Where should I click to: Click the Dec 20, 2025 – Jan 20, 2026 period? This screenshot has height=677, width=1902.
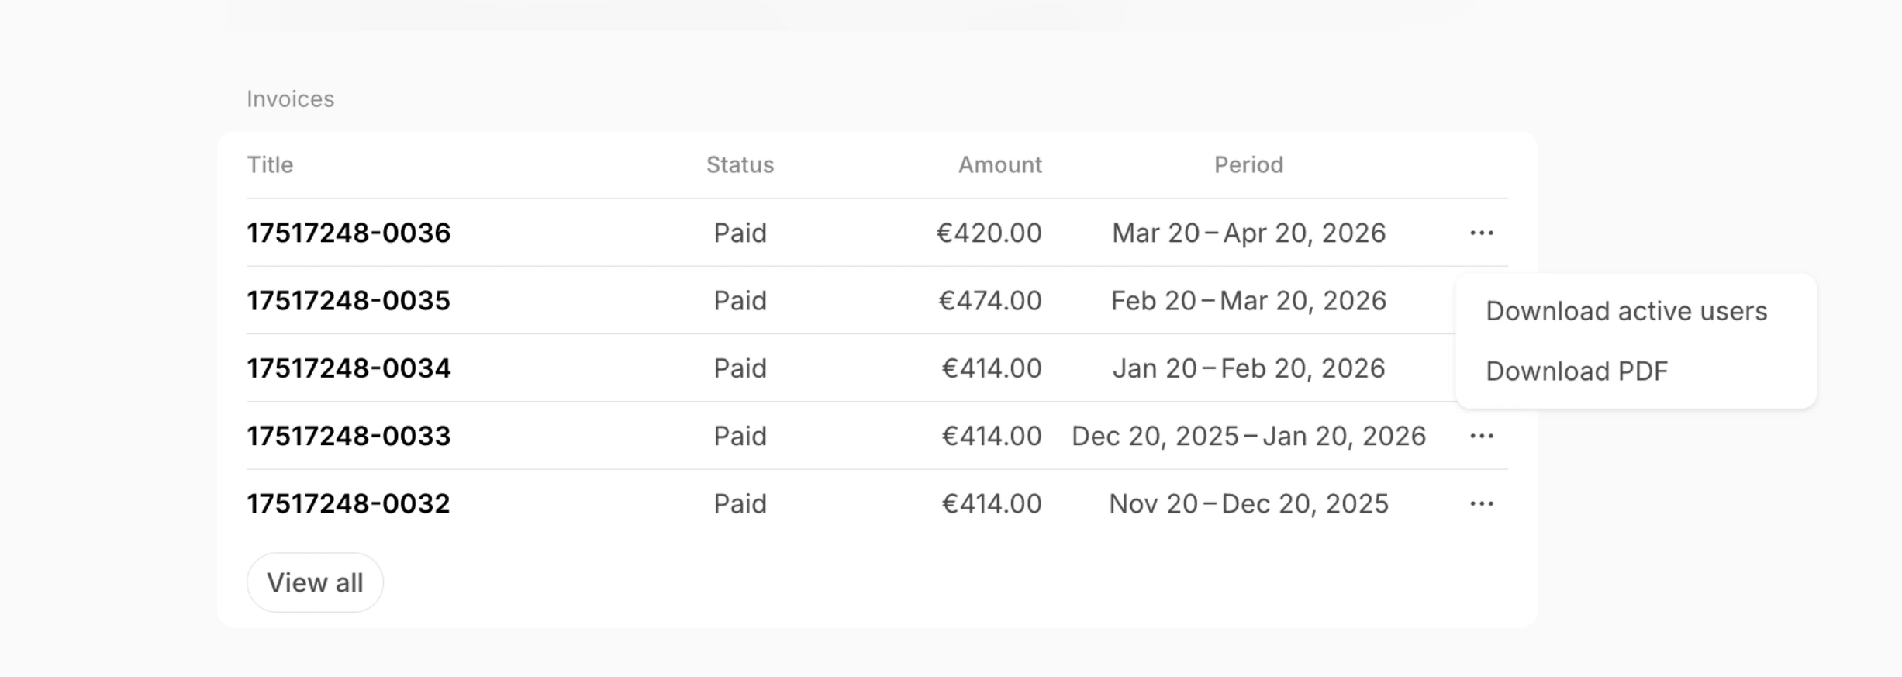[1248, 436]
